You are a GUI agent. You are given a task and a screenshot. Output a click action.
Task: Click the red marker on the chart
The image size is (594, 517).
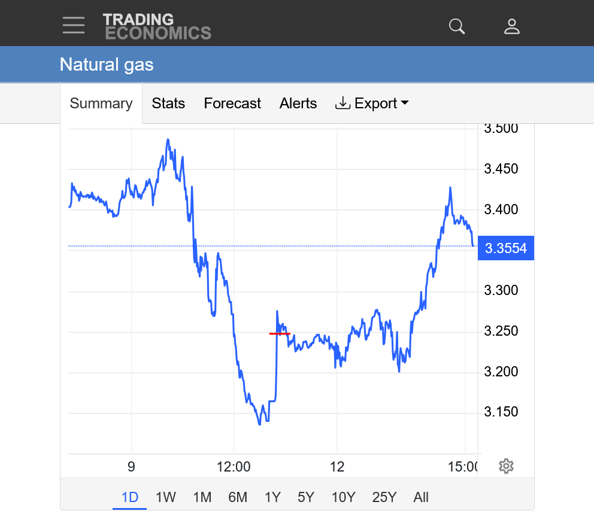point(280,333)
